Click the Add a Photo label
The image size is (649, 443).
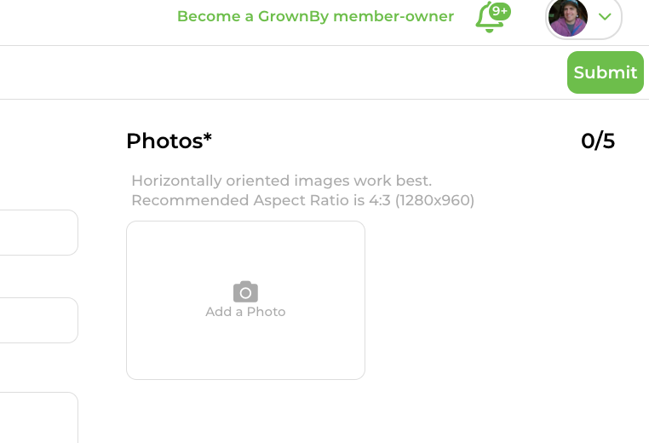point(245,312)
